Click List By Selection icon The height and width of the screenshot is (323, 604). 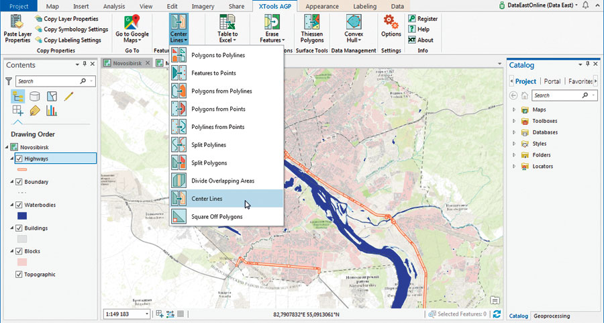tap(52, 96)
